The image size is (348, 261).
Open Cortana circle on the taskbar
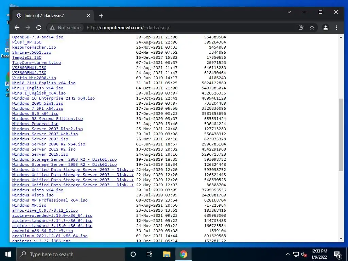133,254
